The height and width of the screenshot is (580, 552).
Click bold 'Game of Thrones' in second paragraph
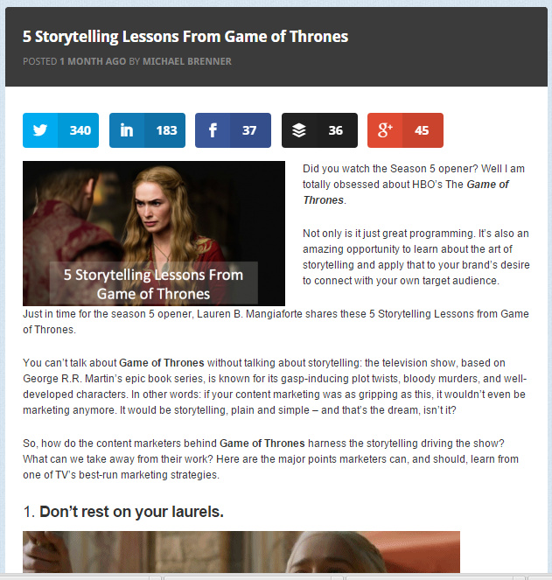pos(162,363)
